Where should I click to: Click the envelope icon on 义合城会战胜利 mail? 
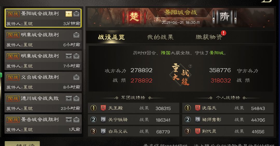click(76, 77)
